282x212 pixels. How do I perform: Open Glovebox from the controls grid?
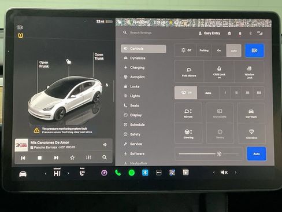coord(251,134)
